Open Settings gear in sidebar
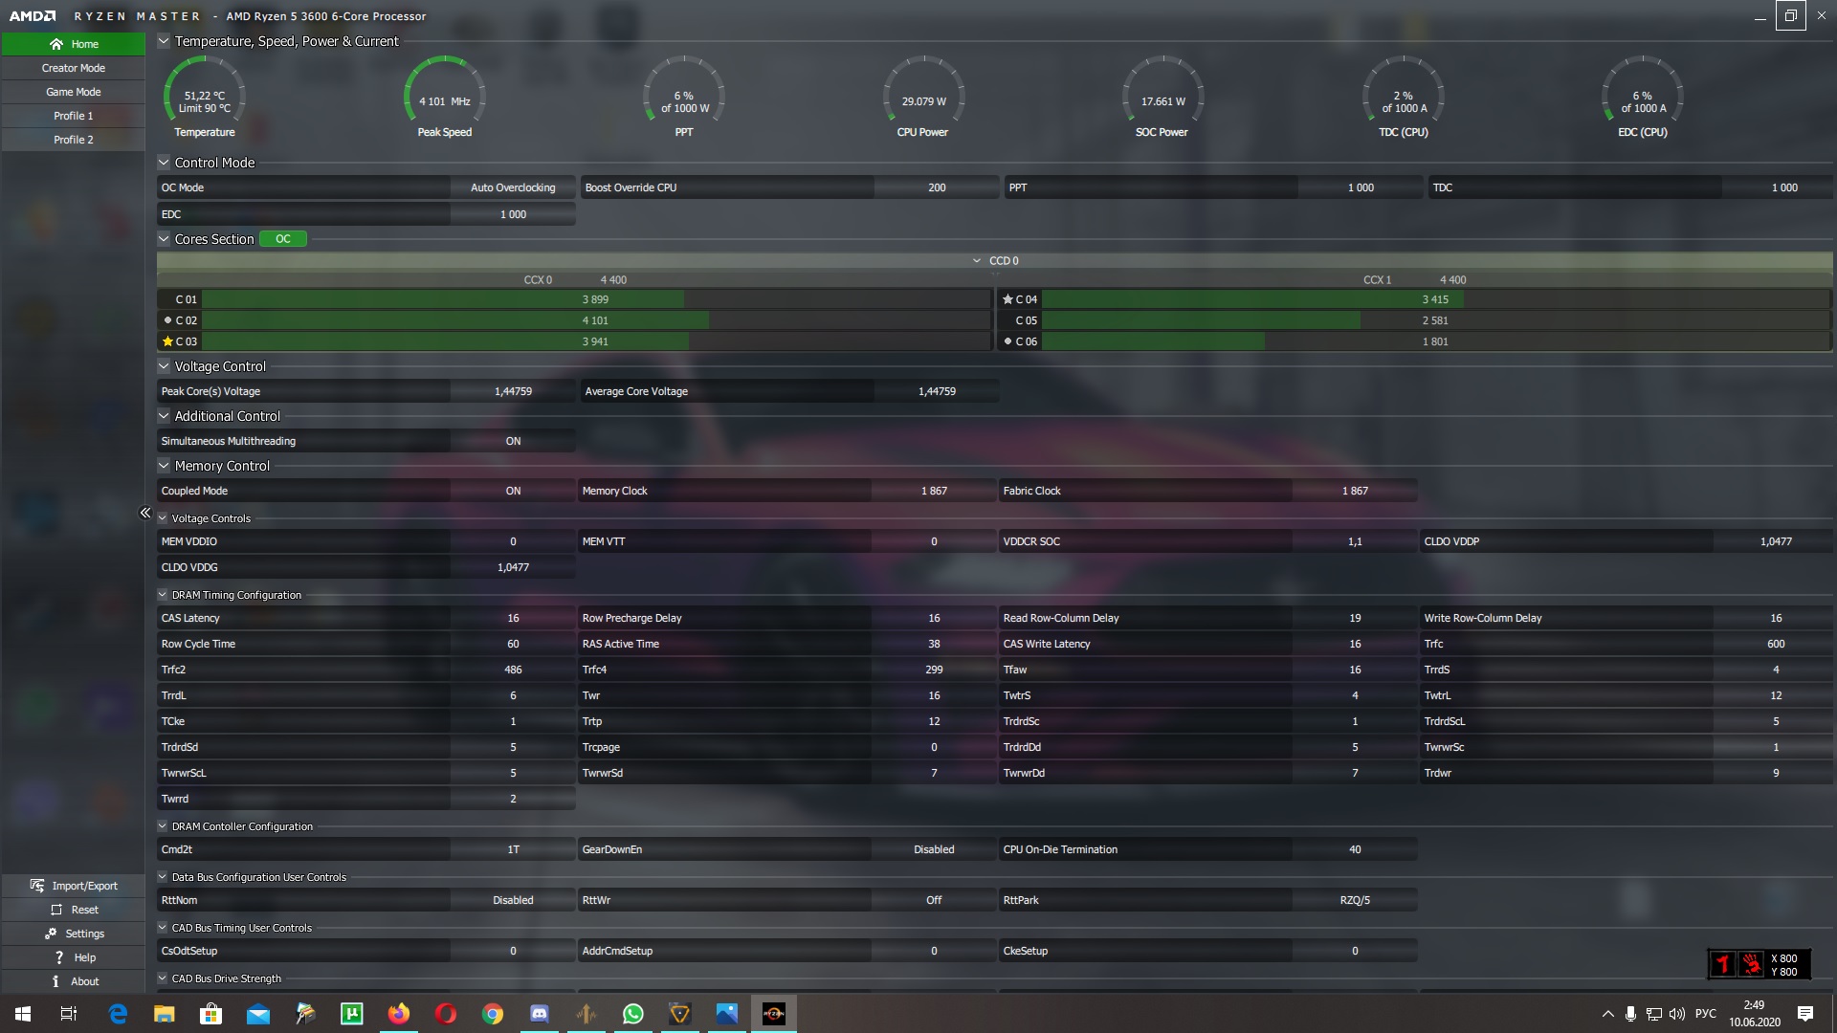 (x=51, y=934)
